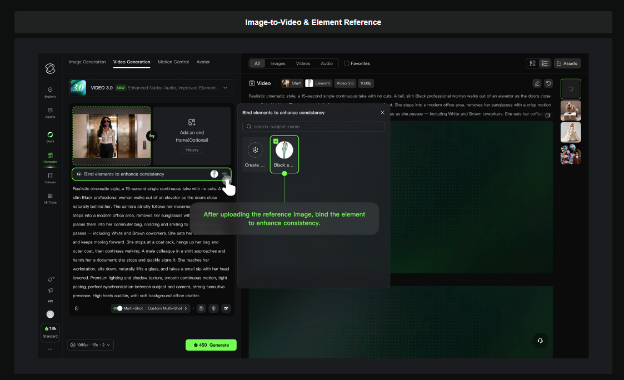Click the search-subject-name input field
This screenshot has width=624, height=380.
pyautogui.click(x=313, y=126)
